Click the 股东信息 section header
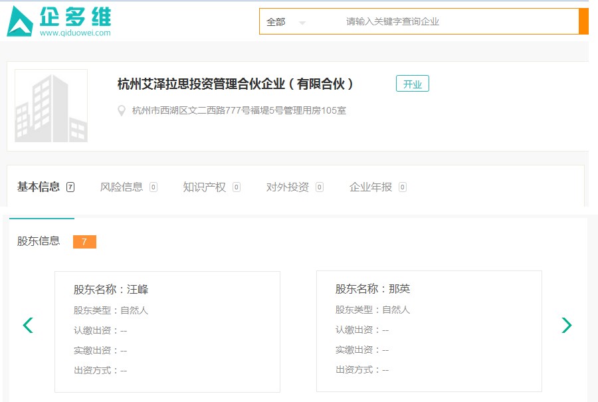 (40, 242)
